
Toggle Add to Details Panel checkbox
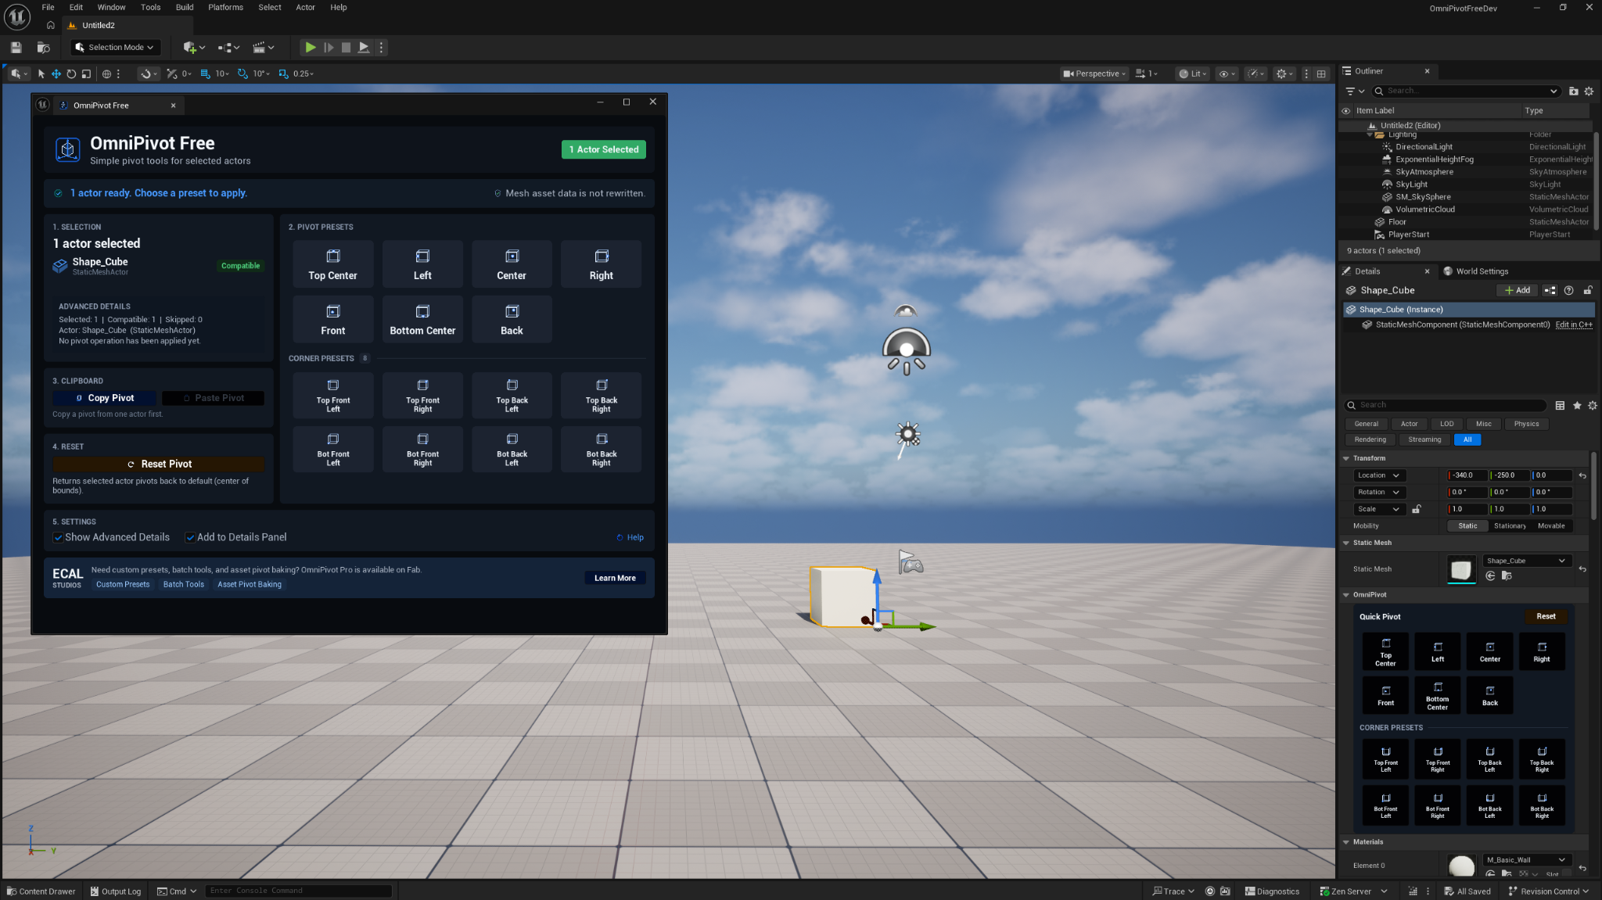(x=189, y=537)
